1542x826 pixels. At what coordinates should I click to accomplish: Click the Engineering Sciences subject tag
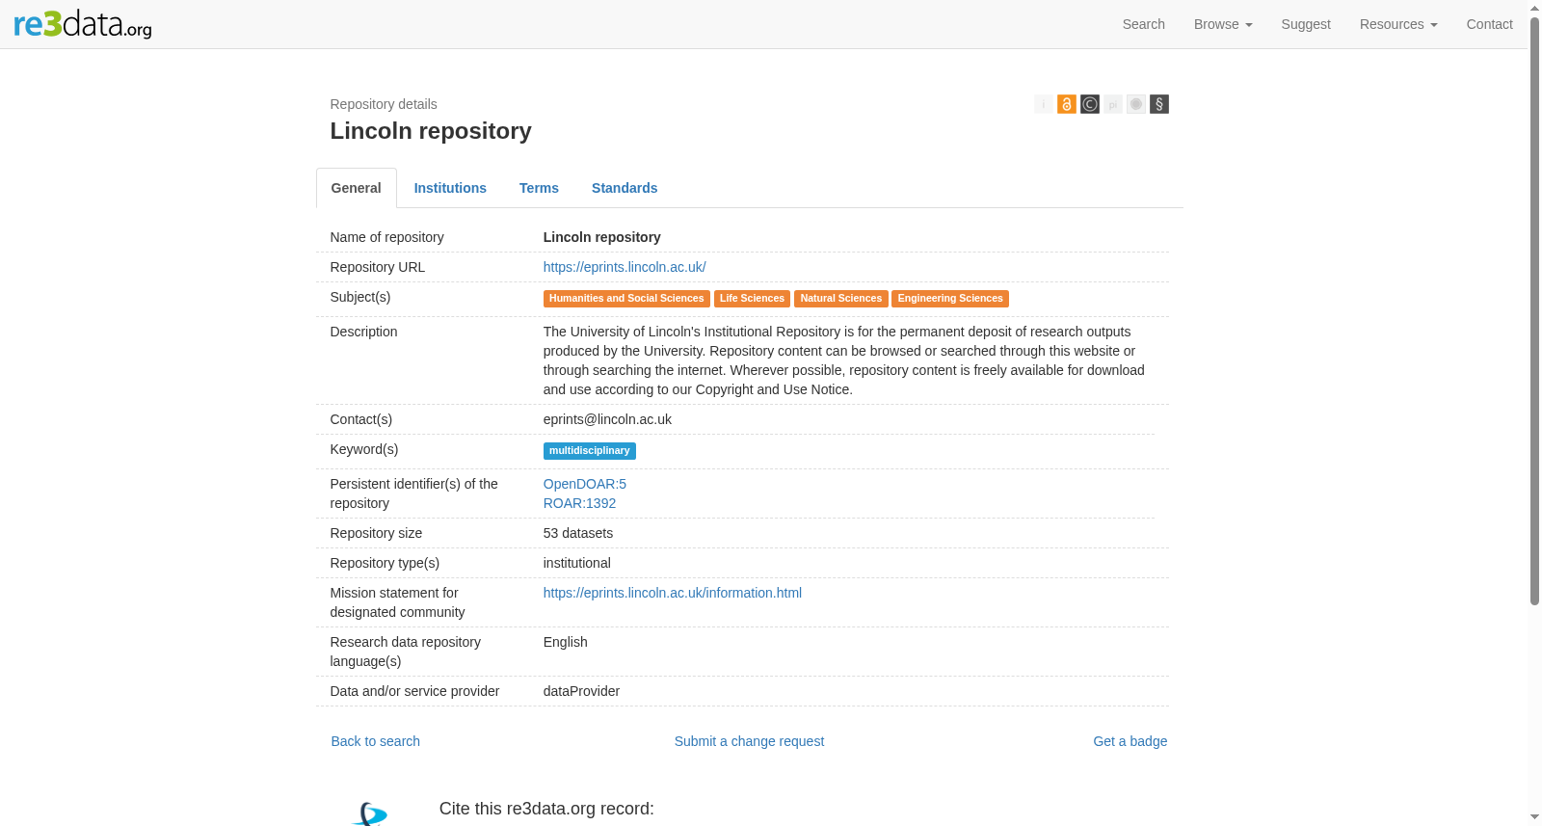950,299
